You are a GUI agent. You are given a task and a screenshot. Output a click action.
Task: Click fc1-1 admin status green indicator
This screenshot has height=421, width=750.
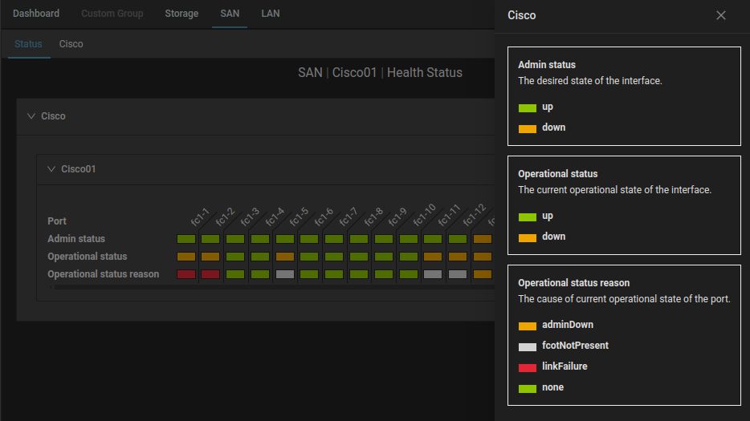(186, 239)
